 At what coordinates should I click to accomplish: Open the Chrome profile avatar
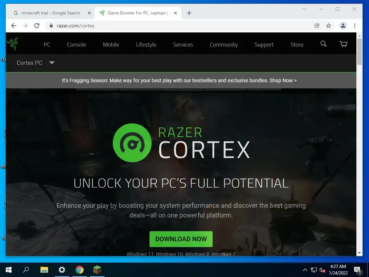click(x=343, y=26)
